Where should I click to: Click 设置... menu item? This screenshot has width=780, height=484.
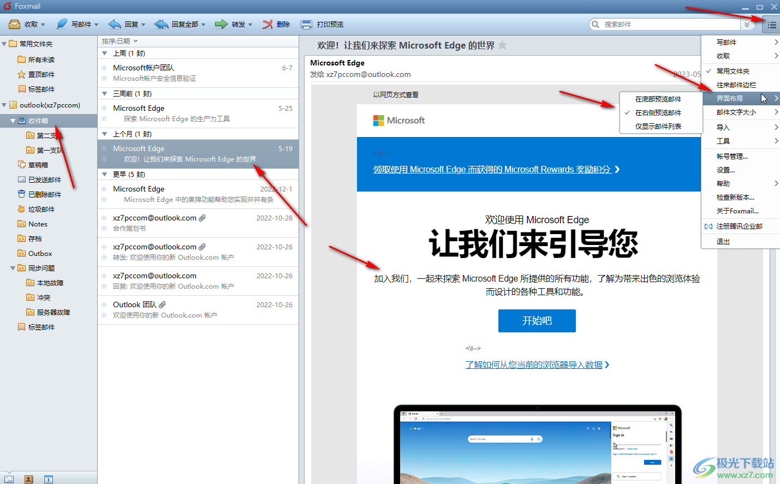click(741, 170)
